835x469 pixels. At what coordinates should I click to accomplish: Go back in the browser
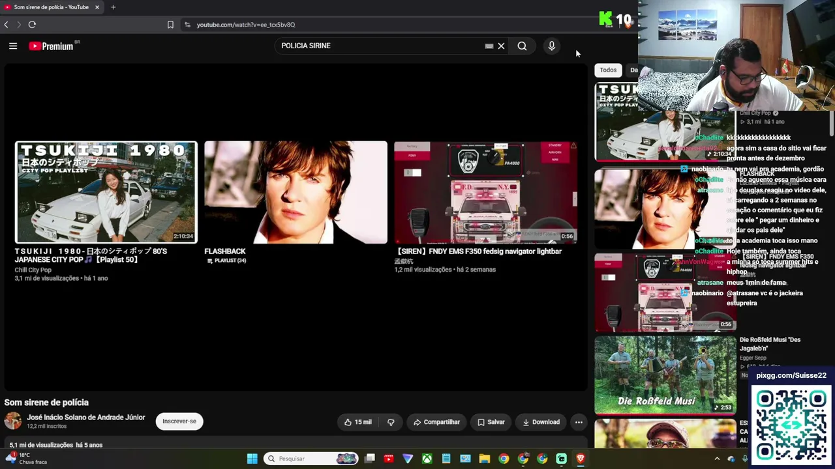click(6, 25)
